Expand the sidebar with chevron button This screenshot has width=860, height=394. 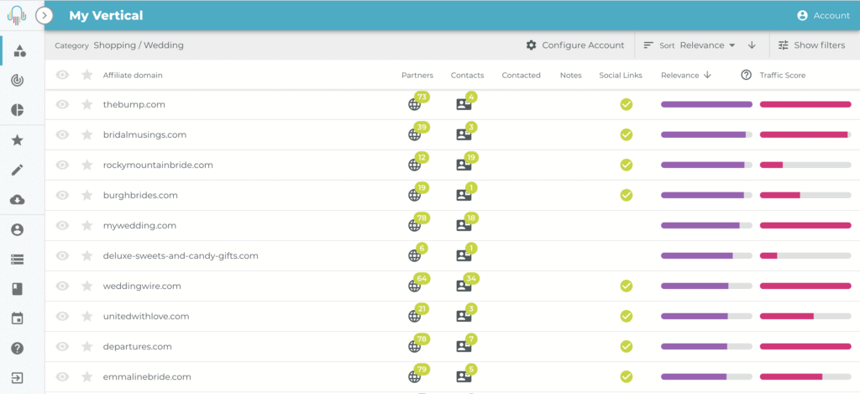pyautogui.click(x=45, y=15)
